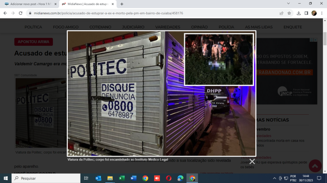Open Microsoft Edge from taskbar
The height and width of the screenshot is (183, 327).
(x=180, y=178)
